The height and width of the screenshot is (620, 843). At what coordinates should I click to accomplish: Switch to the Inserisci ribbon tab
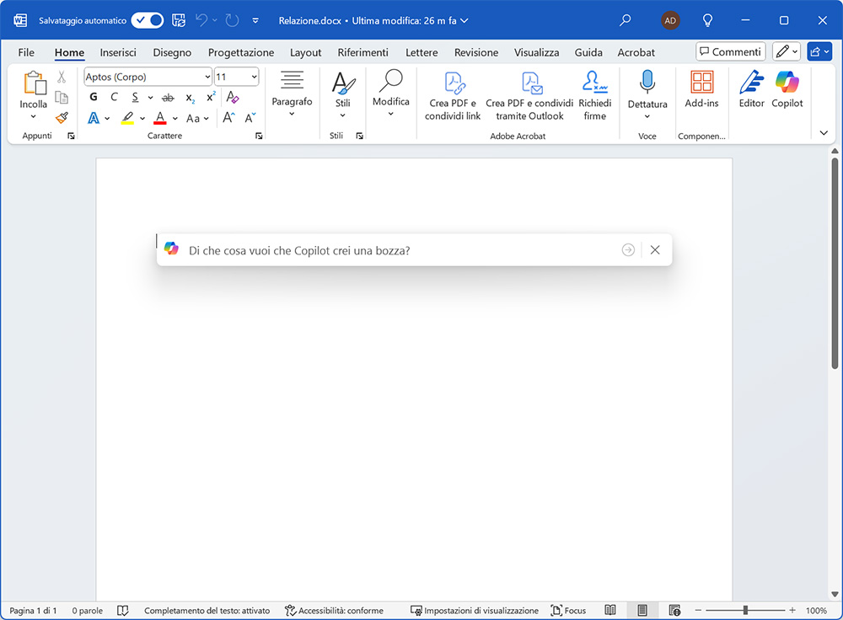point(118,52)
